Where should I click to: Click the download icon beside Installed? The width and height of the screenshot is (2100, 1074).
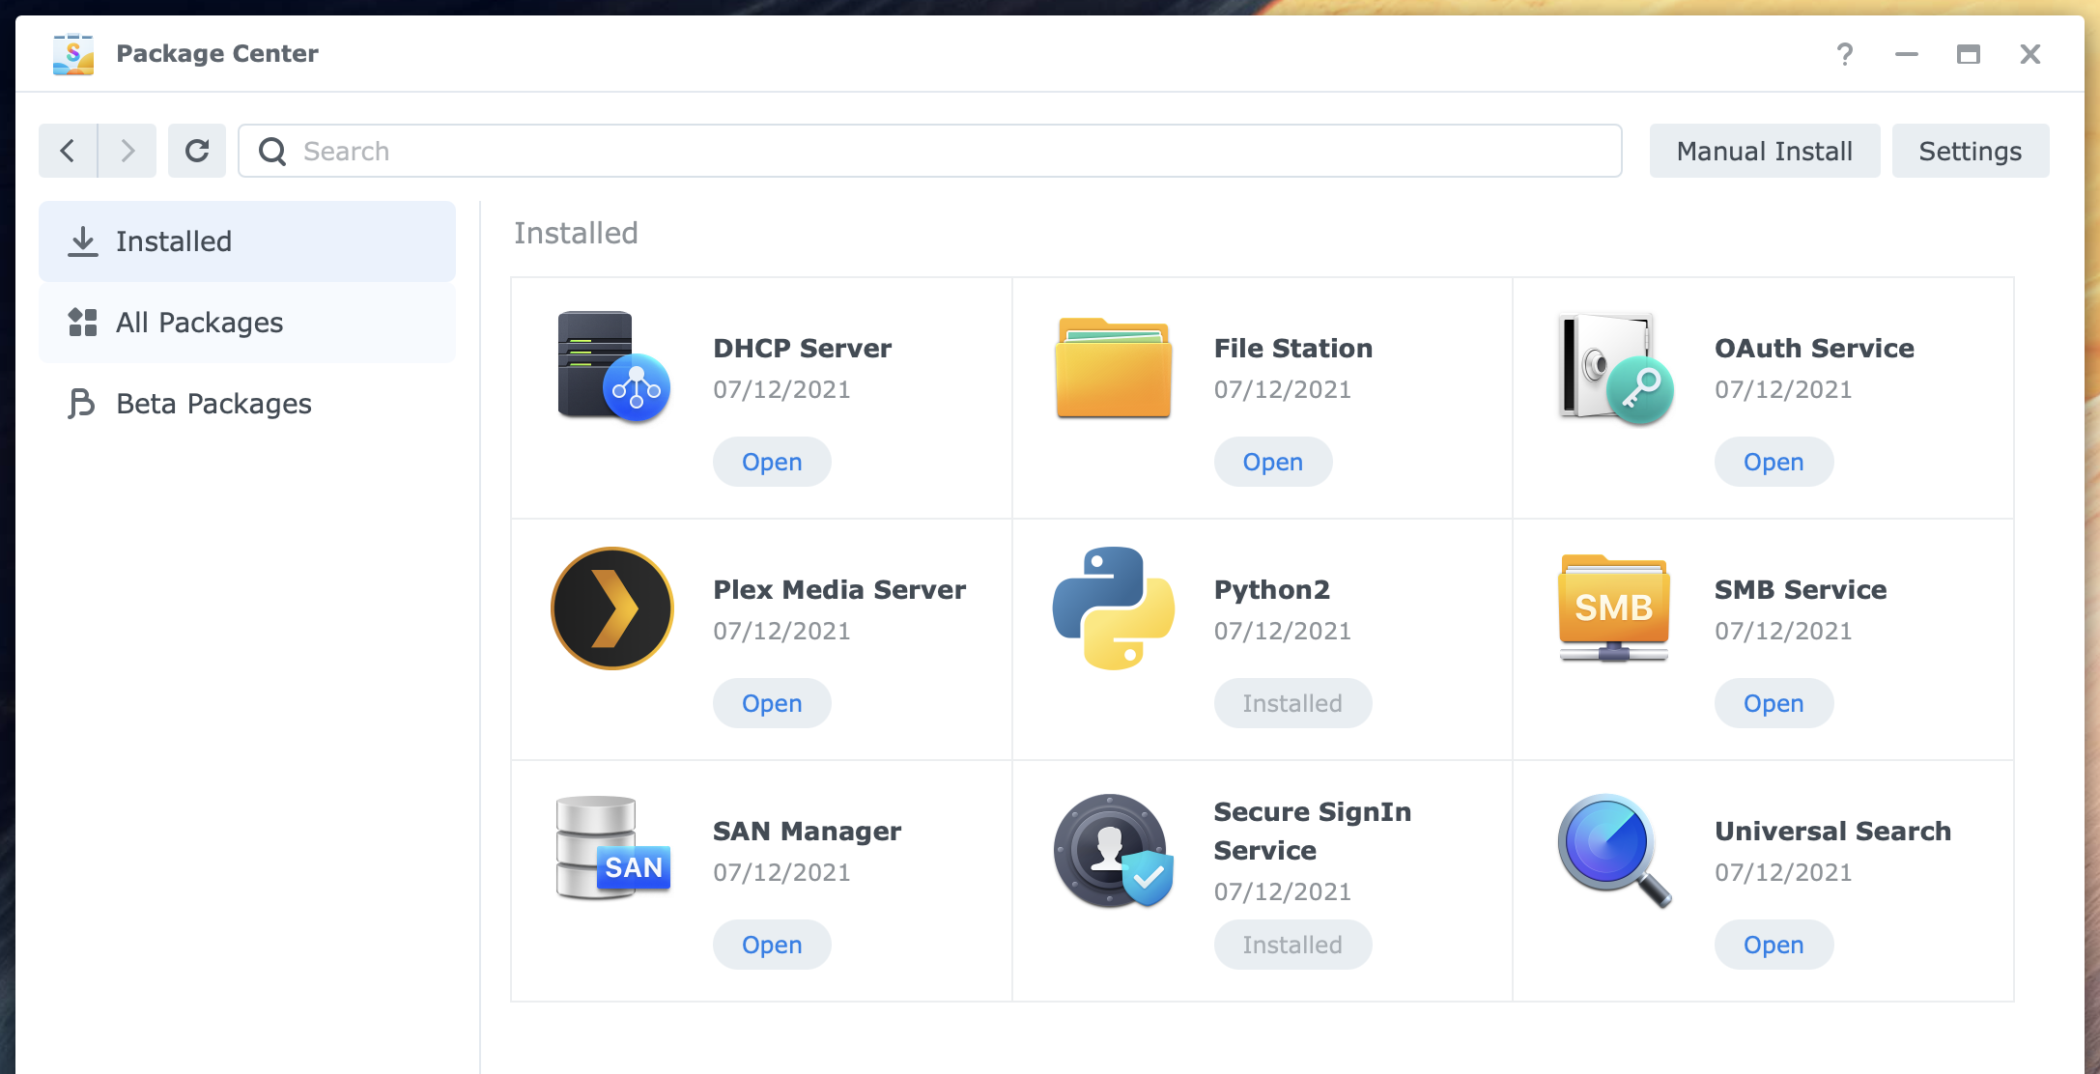(x=83, y=241)
